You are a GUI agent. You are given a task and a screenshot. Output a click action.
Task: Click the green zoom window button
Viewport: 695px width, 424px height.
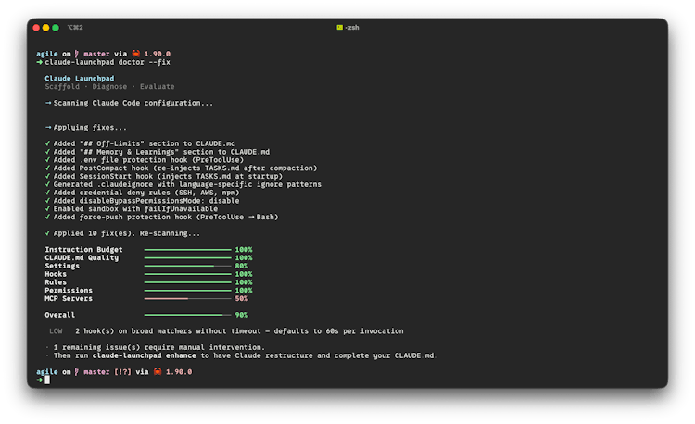click(x=56, y=28)
